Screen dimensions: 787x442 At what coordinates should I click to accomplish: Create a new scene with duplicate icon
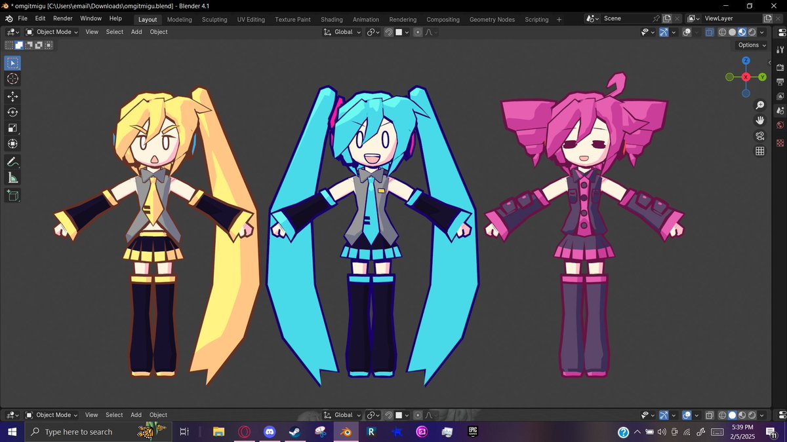[667, 18]
